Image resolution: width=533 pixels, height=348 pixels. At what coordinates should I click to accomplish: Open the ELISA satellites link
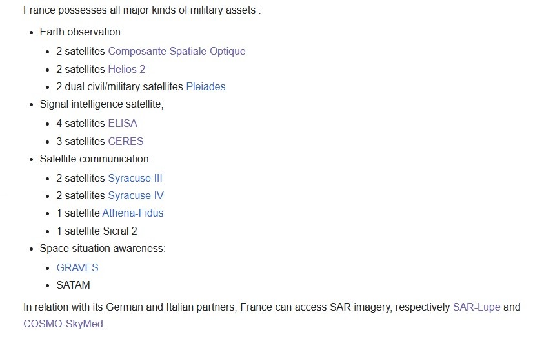click(123, 123)
